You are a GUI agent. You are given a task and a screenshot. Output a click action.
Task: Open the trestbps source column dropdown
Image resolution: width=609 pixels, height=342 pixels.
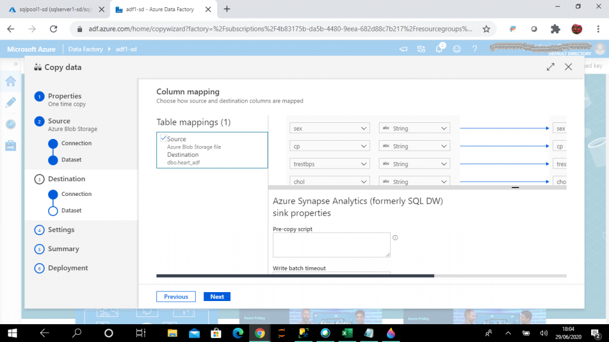pos(329,164)
